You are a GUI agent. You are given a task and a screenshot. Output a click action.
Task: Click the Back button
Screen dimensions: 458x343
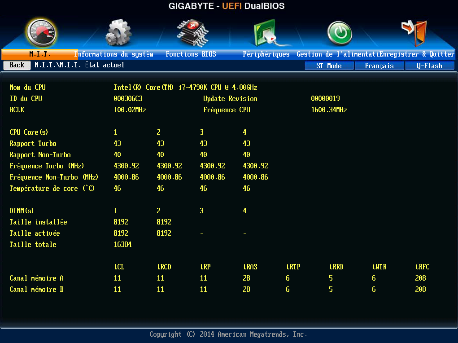point(17,65)
